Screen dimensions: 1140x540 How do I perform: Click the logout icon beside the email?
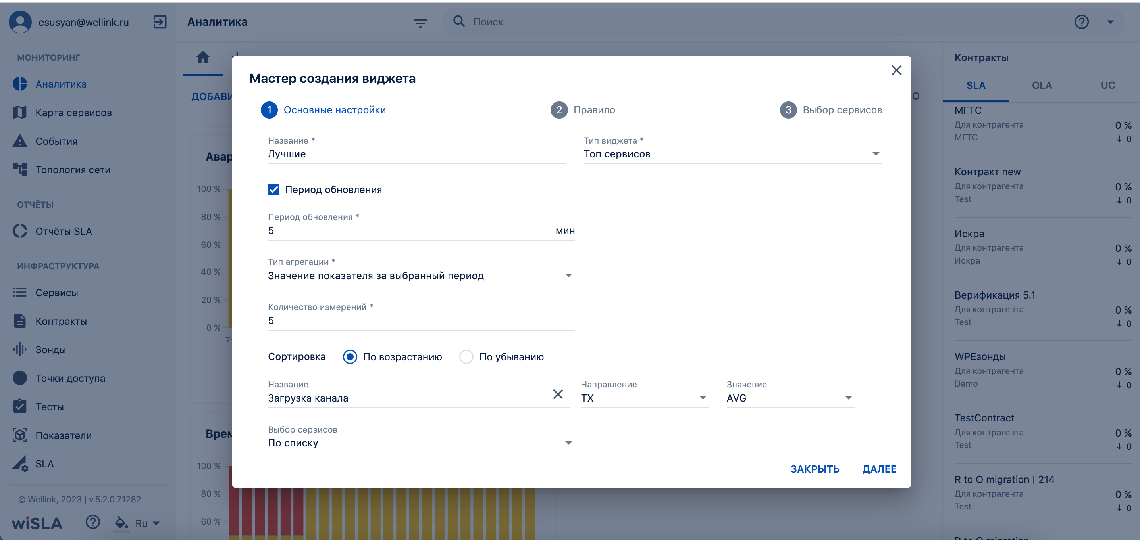click(x=160, y=22)
